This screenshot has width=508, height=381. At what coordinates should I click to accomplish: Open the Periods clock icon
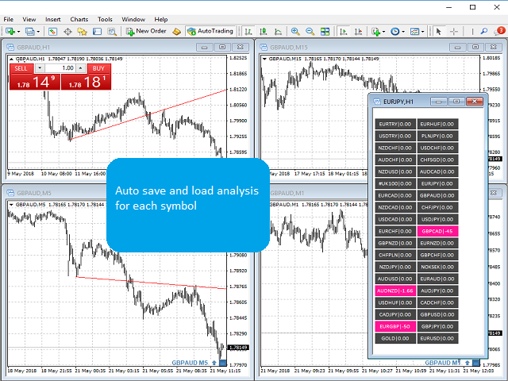pos(394,32)
